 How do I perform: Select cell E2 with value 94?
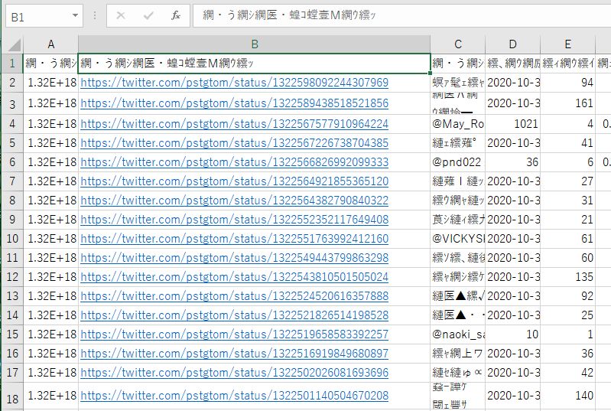tap(567, 83)
